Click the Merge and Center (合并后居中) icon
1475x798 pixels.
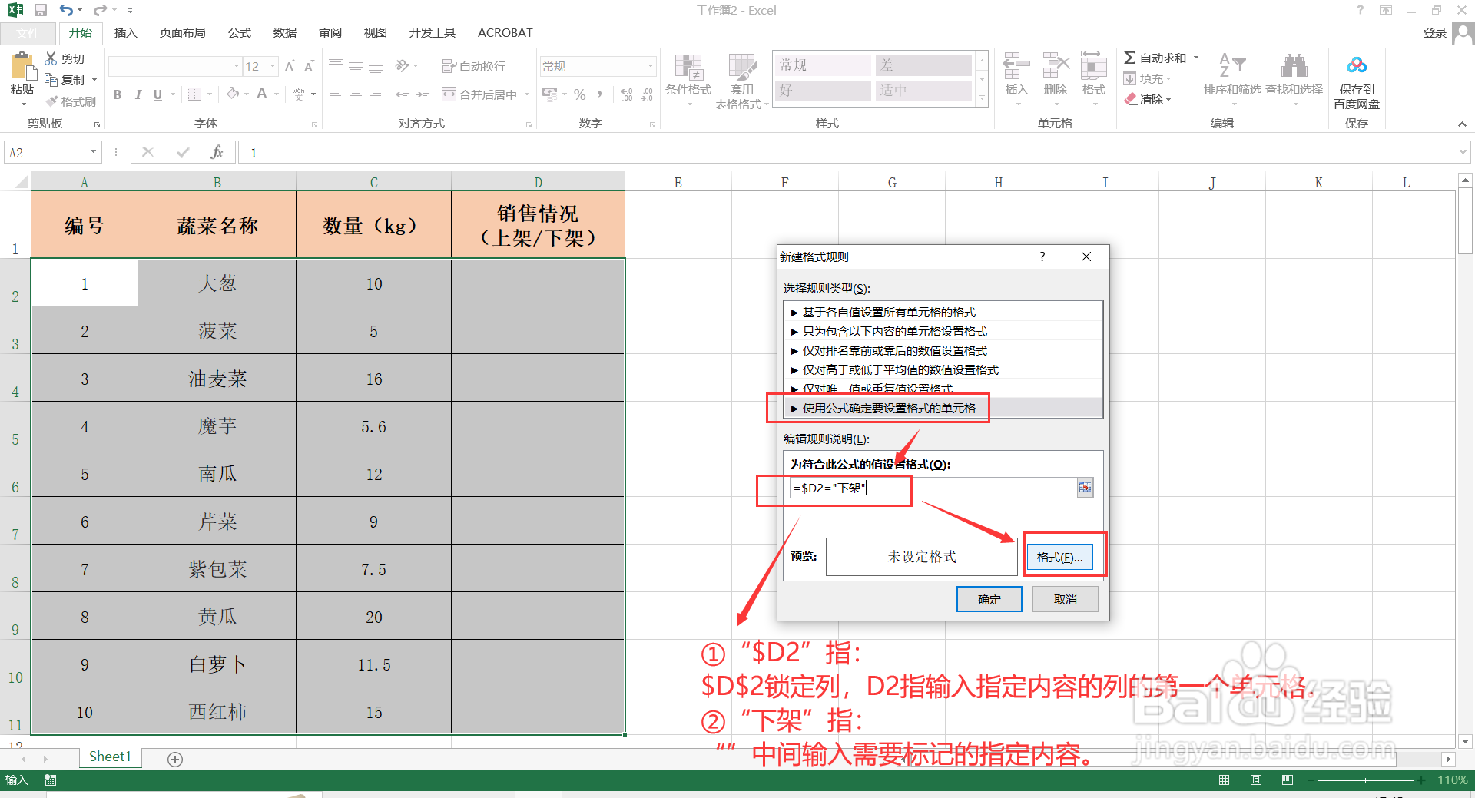coord(482,94)
